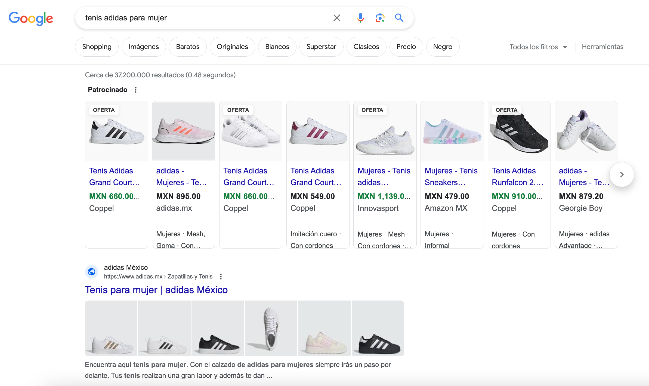Screen dimensions: 649x386
Task: Click the MXN 879.20 price
Action: [581, 196]
